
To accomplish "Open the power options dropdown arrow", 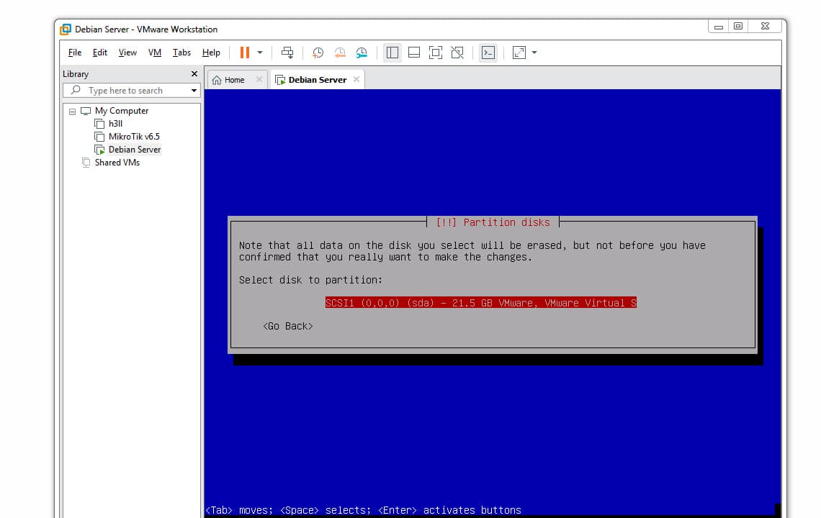I will (x=260, y=53).
